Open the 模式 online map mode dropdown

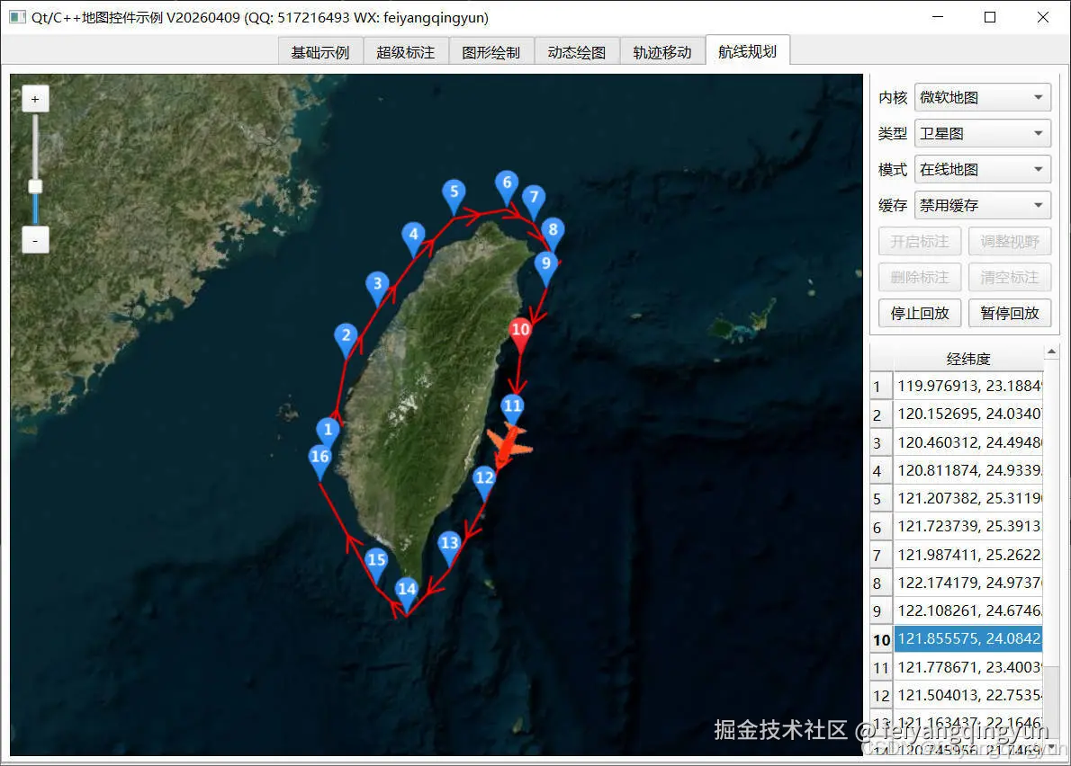pos(982,170)
